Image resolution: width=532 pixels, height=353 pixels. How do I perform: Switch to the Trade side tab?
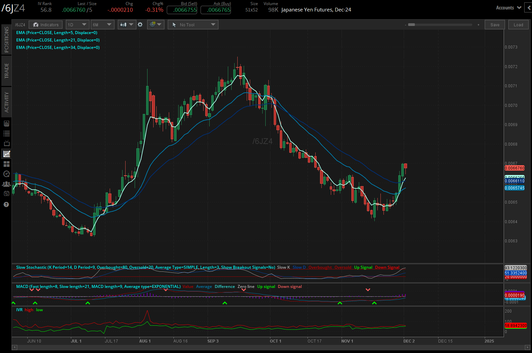(x=6, y=71)
